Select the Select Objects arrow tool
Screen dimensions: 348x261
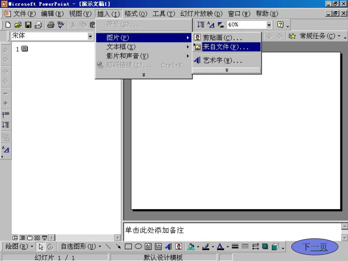click(x=40, y=246)
